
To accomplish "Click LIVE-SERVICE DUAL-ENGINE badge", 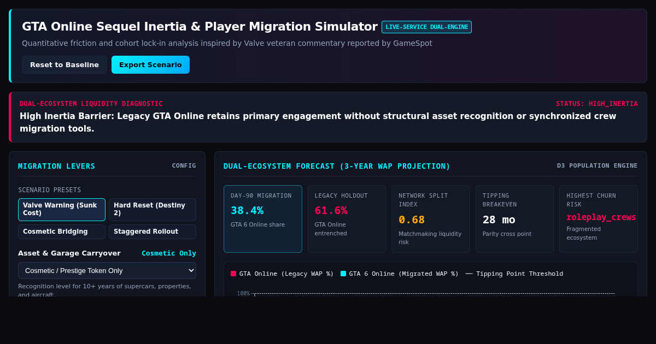I will coord(426,27).
